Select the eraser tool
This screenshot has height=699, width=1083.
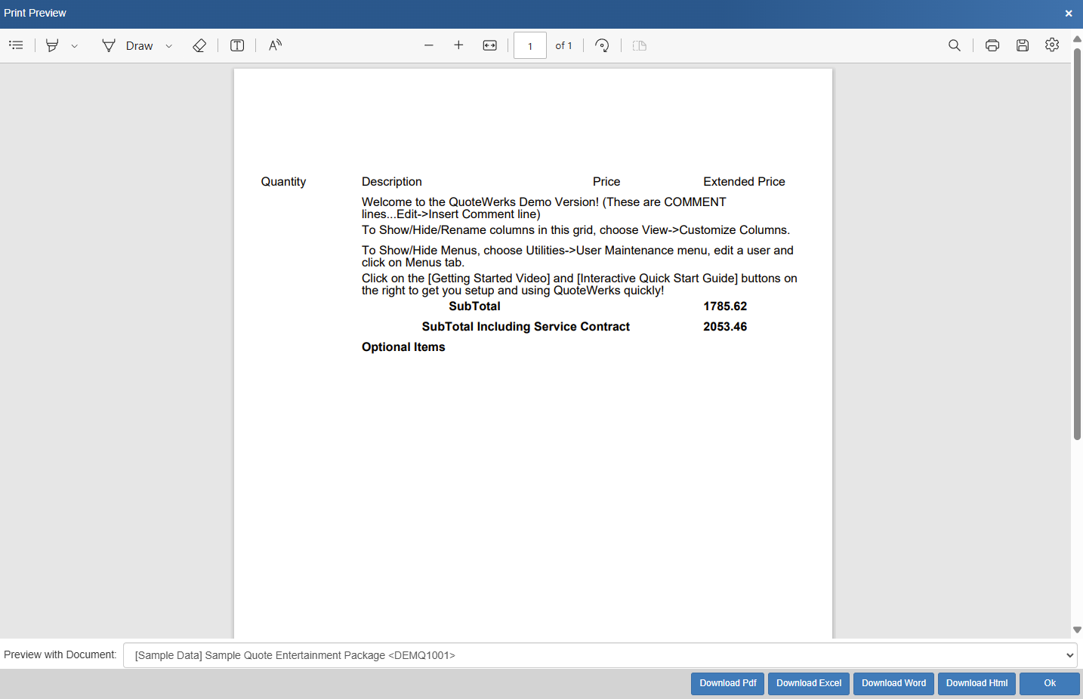click(199, 45)
